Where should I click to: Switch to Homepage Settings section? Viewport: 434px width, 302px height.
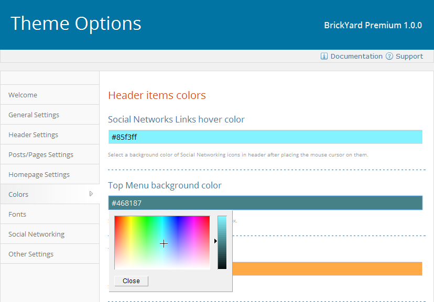50,174
